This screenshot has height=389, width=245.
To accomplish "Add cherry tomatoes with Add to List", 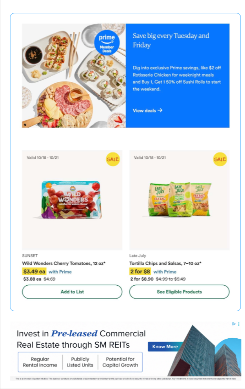I will coord(72,292).
